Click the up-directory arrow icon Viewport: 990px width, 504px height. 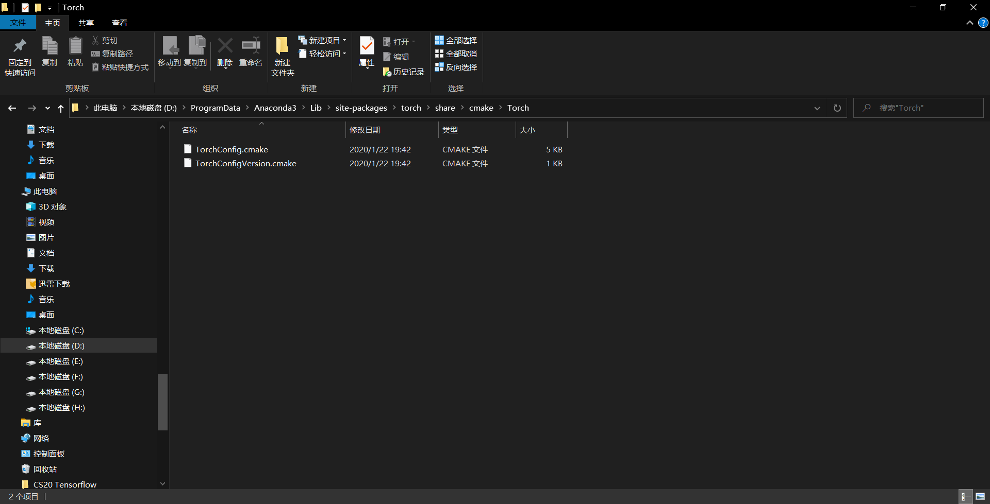pos(61,108)
